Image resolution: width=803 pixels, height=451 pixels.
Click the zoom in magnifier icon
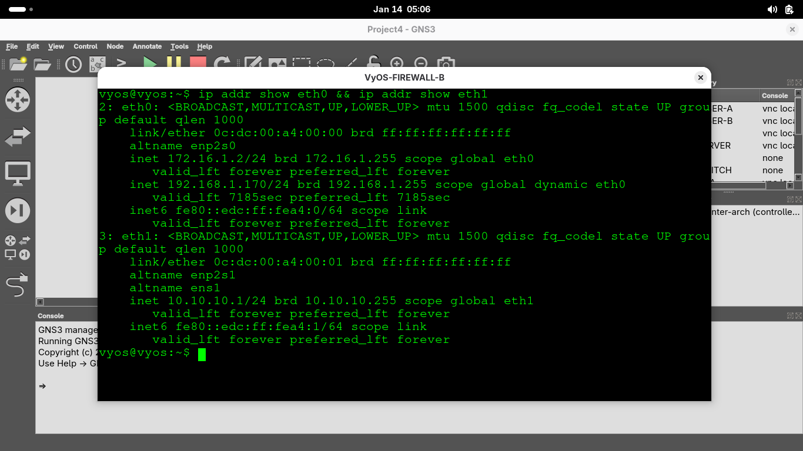397,63
